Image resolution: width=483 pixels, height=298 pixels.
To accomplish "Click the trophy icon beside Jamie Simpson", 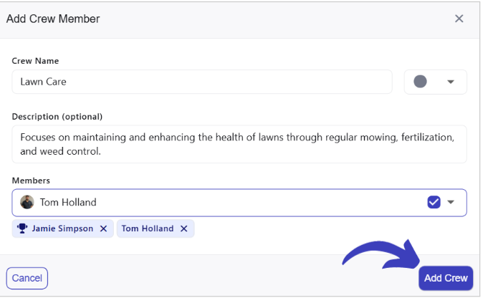I will [x=22, y=229].
